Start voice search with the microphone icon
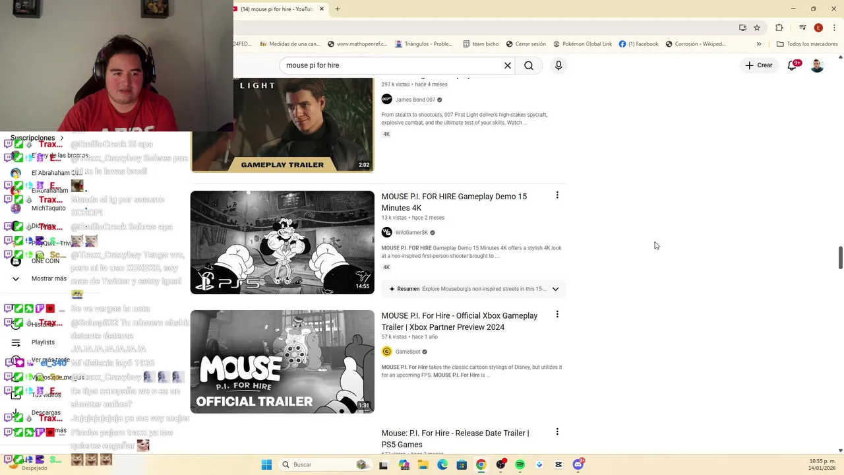This screenshot has height=475, width=844. pyautogui.click(x=558, y=65)
